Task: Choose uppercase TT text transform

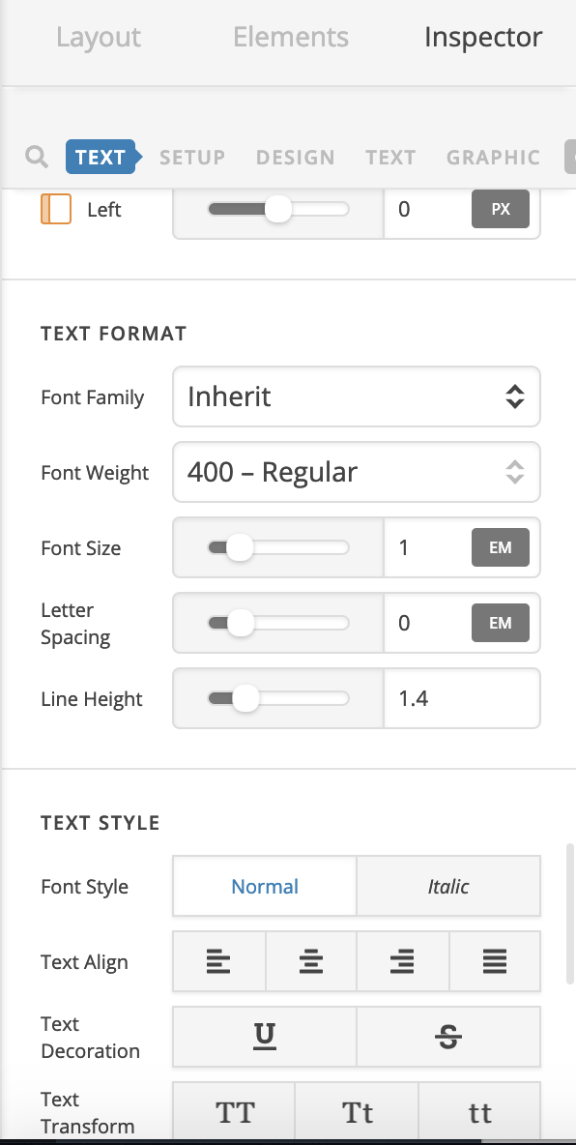Action: (234, 1112)
